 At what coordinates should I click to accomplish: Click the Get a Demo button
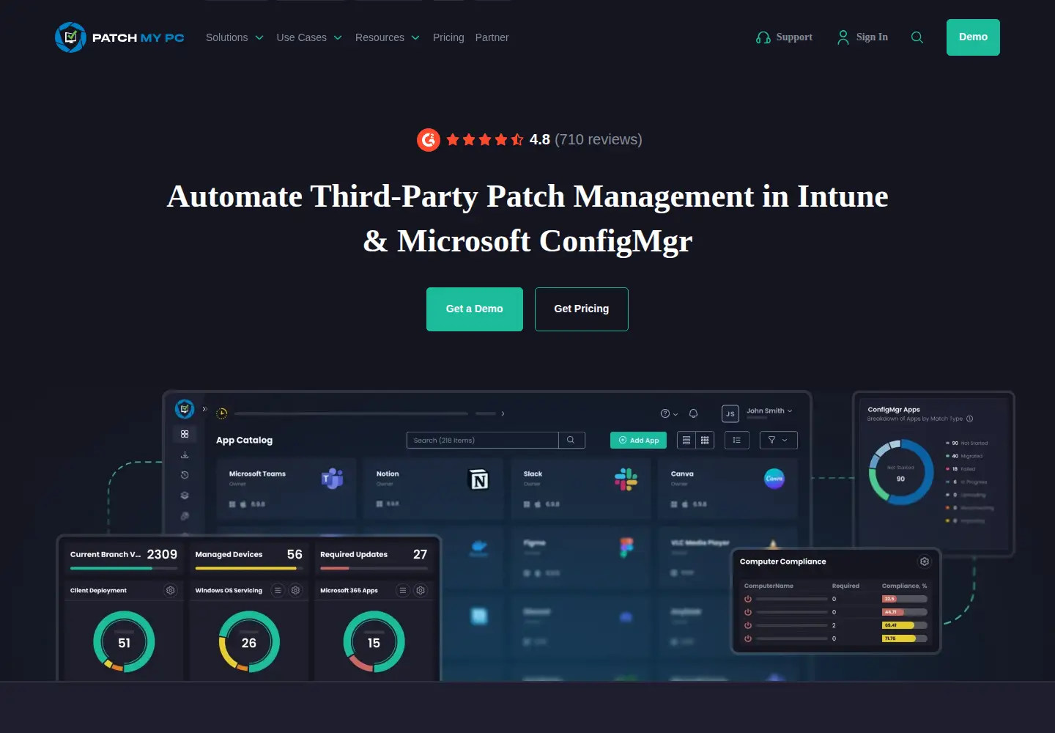point(475,309)
